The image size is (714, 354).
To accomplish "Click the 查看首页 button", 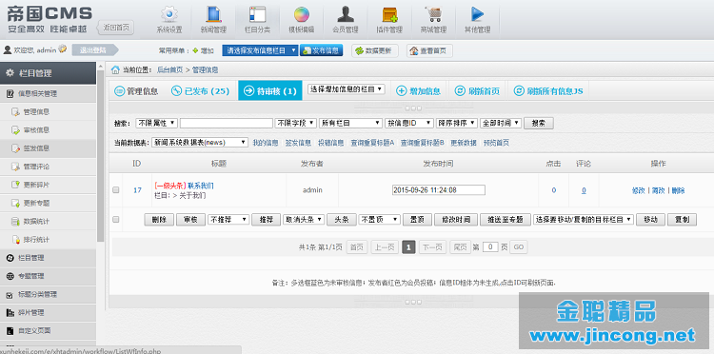I will pos(429,50).
